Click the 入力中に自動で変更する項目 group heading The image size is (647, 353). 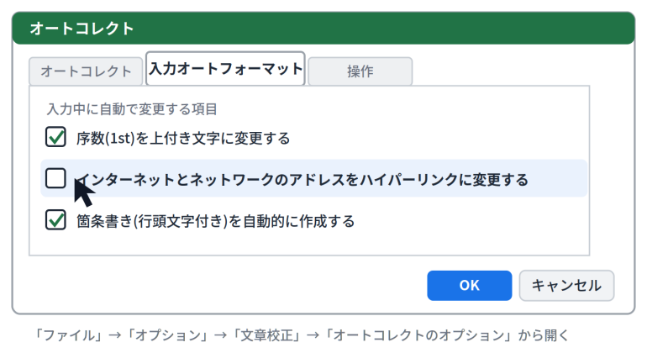(132, 109)
